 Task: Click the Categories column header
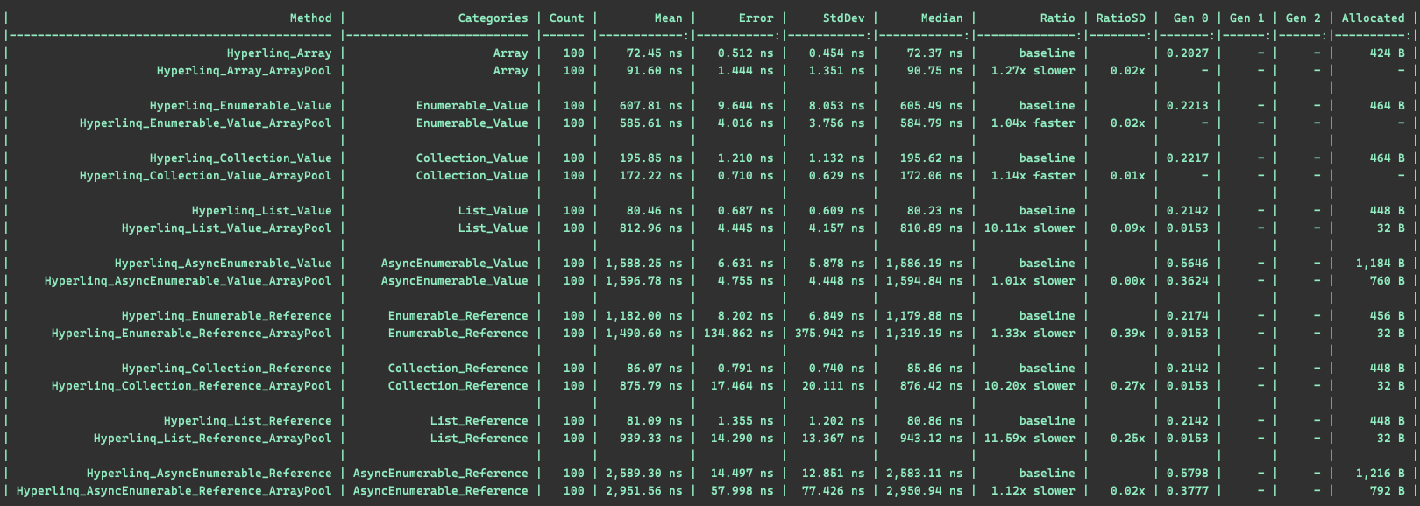coord(493,18)
